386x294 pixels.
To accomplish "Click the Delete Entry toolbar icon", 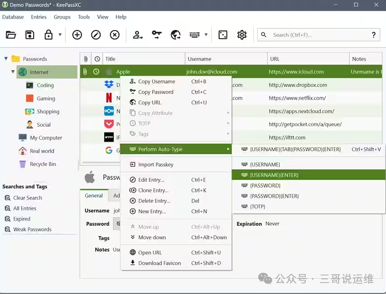I will [x=115, y=35].
